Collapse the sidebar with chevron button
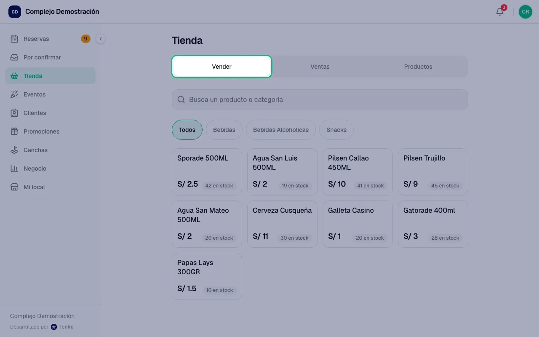 101,39
